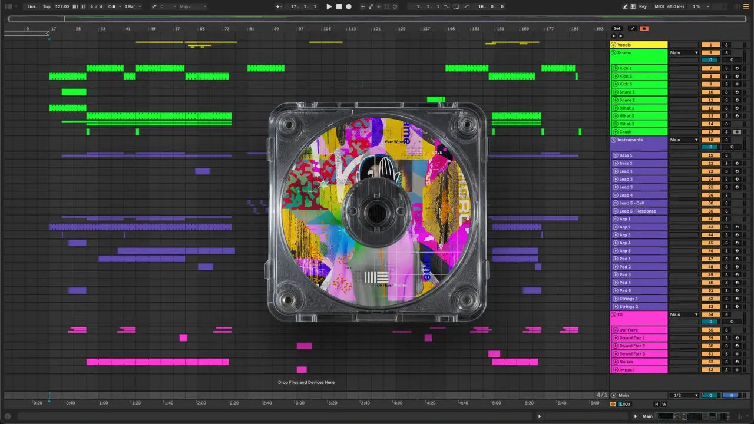The height and width of the screenshot is (424, 754).
Task: Click the Kick 1 track play icon
Action: click(x=616, y=68)
